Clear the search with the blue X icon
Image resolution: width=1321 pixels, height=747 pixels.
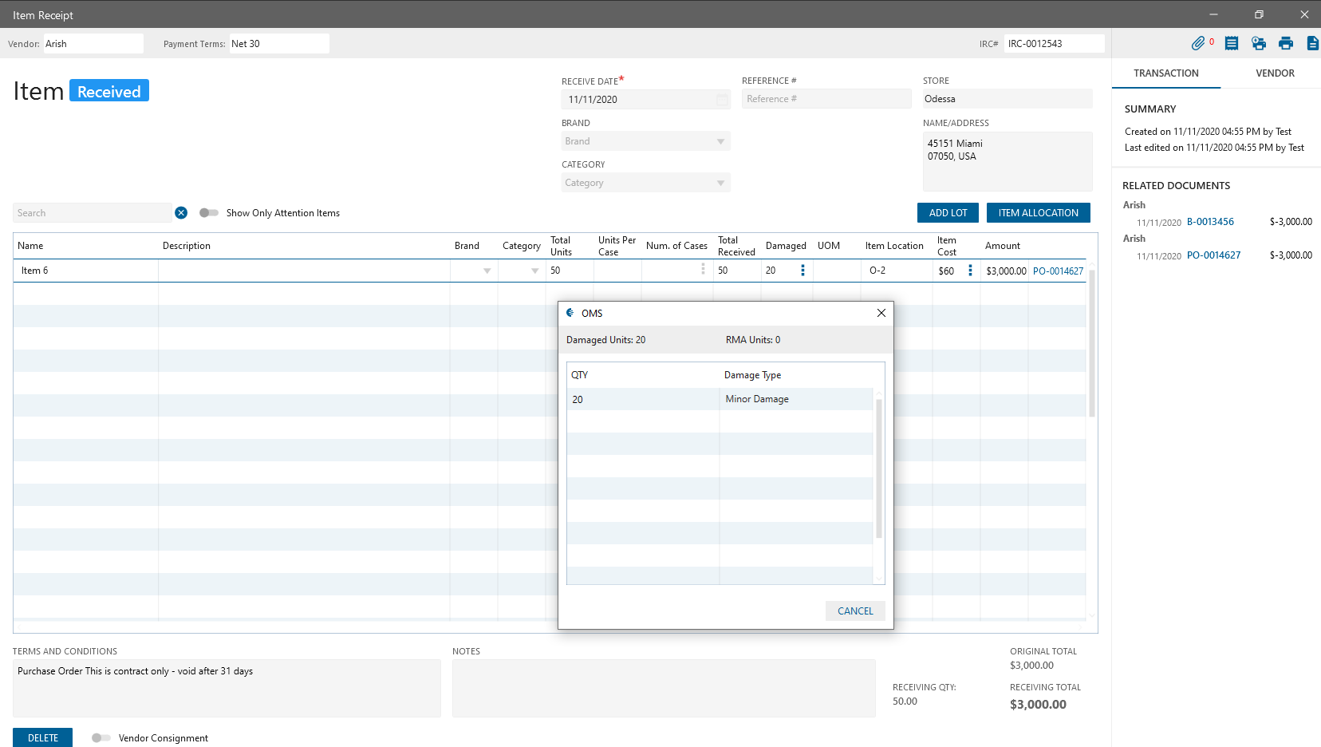coord(181,213)
